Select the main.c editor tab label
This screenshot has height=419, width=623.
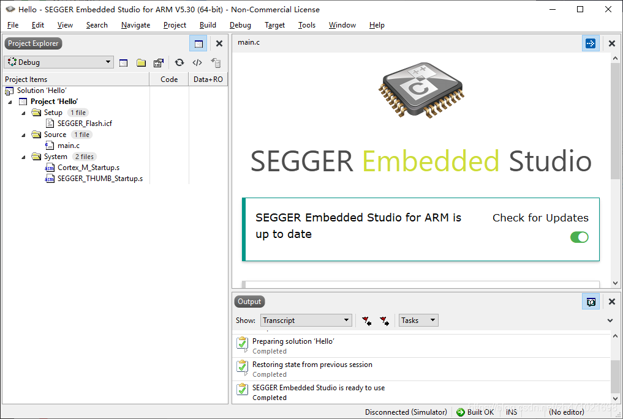click(249, 42)
